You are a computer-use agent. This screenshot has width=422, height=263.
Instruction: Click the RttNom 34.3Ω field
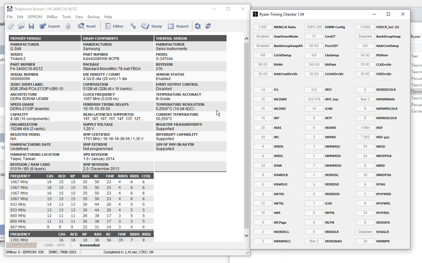[365, 55]
